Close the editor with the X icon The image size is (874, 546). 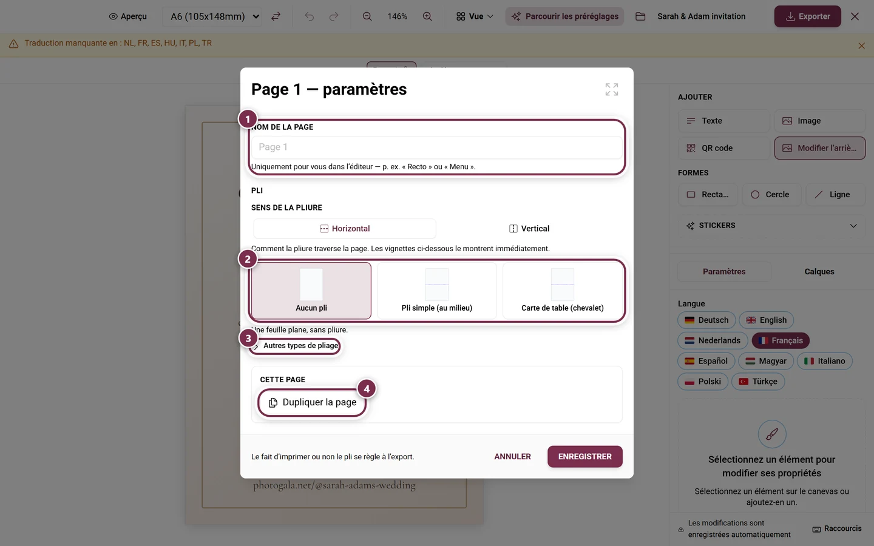[x=855, y=16]
